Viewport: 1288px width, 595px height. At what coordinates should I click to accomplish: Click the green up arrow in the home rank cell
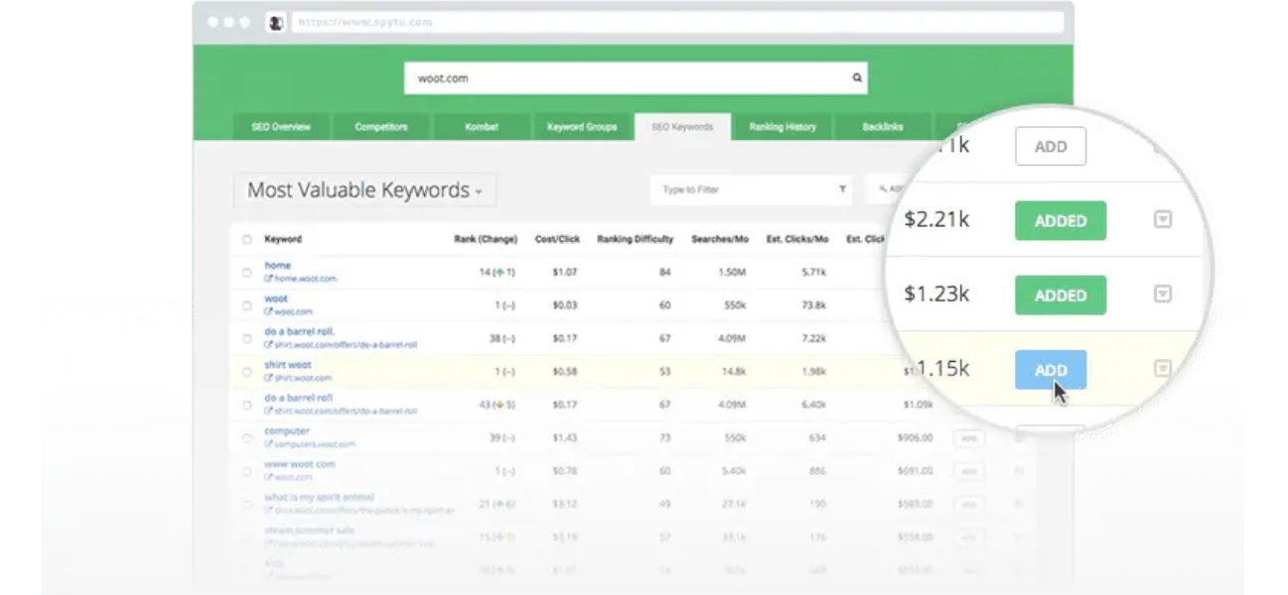coord(502,272)
